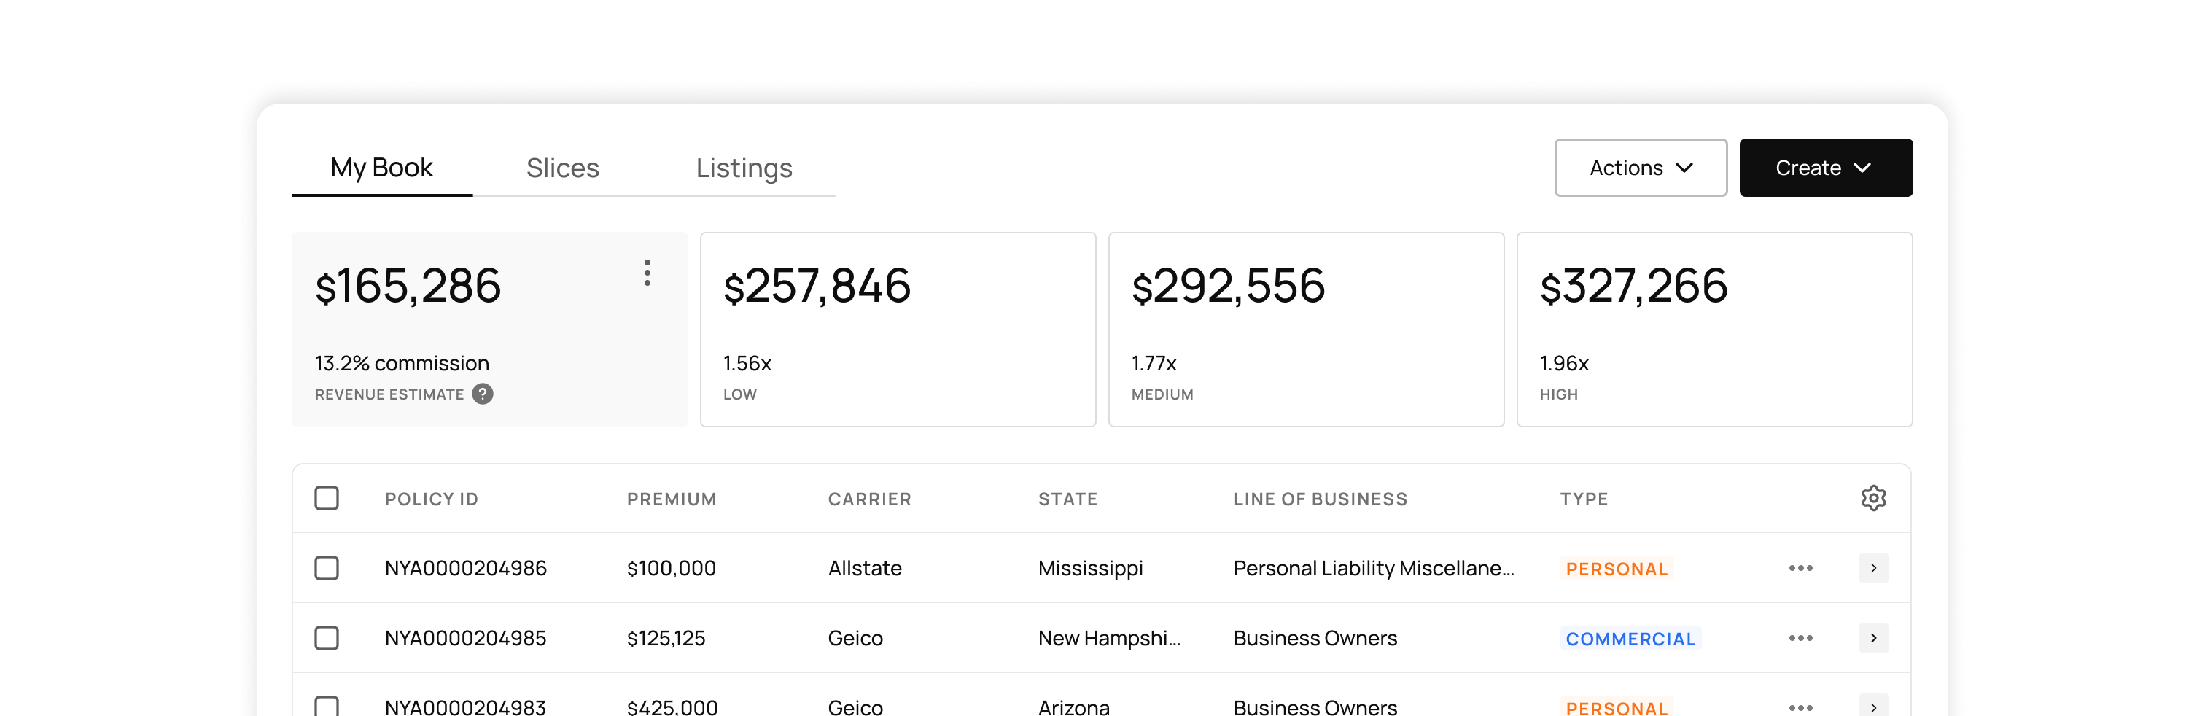Viewport: 2205px width, 716px height.
Task: Sort by the Premium column header
Action: coord(671,499)
